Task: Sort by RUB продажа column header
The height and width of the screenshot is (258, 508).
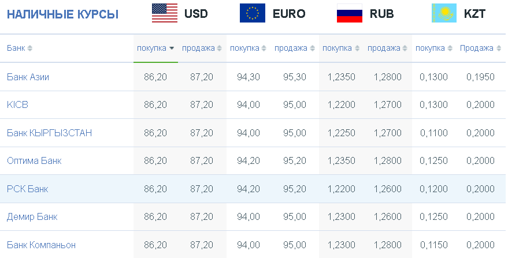Action: pyautogui.click(x=387, y=48)
